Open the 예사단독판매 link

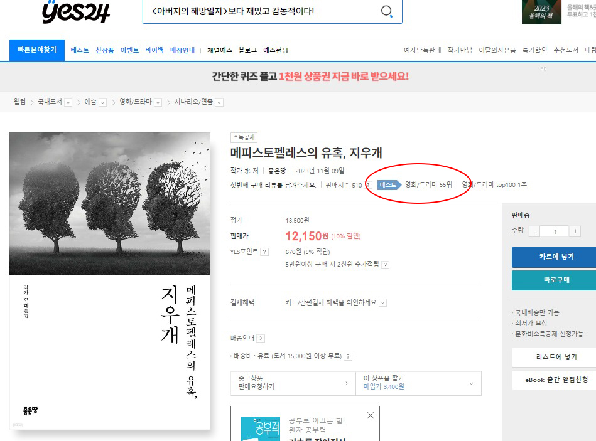tap(422, 50)
